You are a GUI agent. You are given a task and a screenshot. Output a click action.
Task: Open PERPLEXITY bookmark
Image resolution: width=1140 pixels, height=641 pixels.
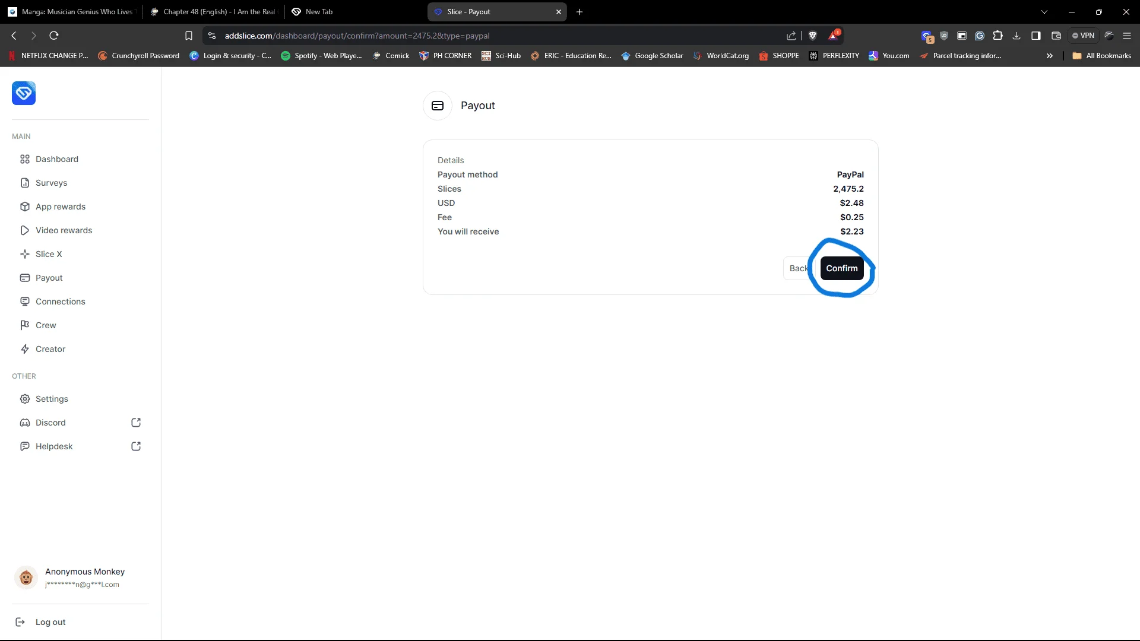coord(834,56)
